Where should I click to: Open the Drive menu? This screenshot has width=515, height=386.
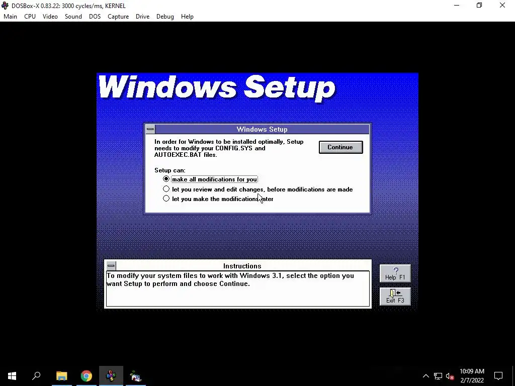pos(142,17)
